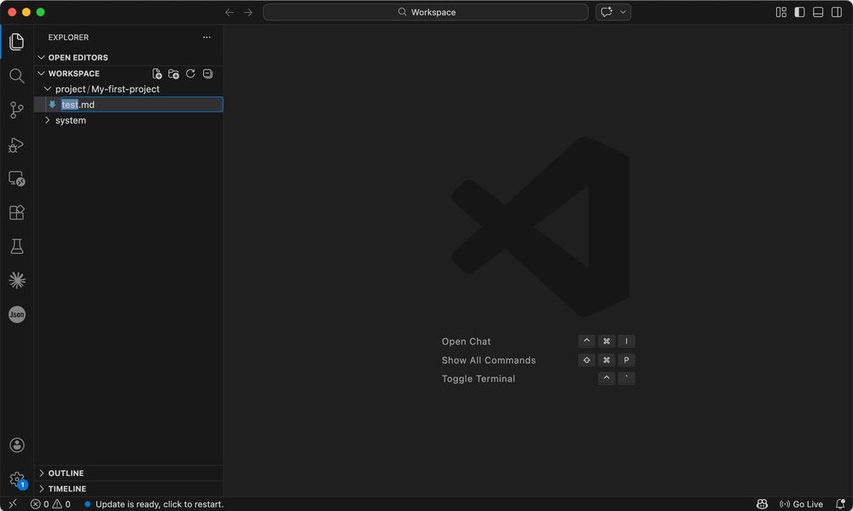Expand the Outline section
This screenshot has width=853, height=511.
[x=66, y=474]
